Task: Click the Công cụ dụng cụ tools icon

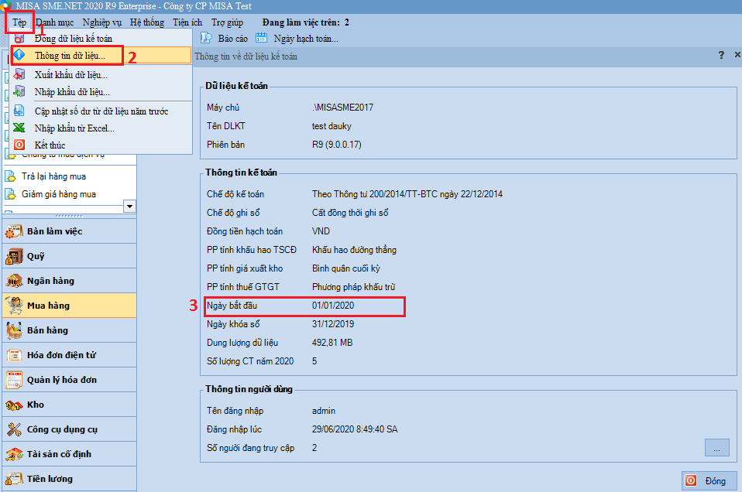Action: click(x=14, y=429)
